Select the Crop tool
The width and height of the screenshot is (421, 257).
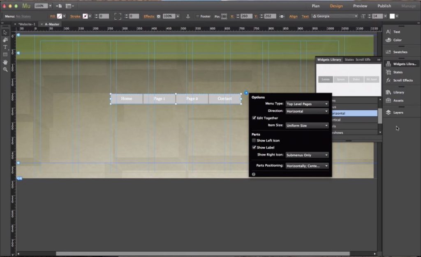point(5,40)
